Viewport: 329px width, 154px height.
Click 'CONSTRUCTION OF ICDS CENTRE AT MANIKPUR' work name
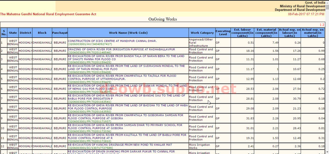point(112,41)
